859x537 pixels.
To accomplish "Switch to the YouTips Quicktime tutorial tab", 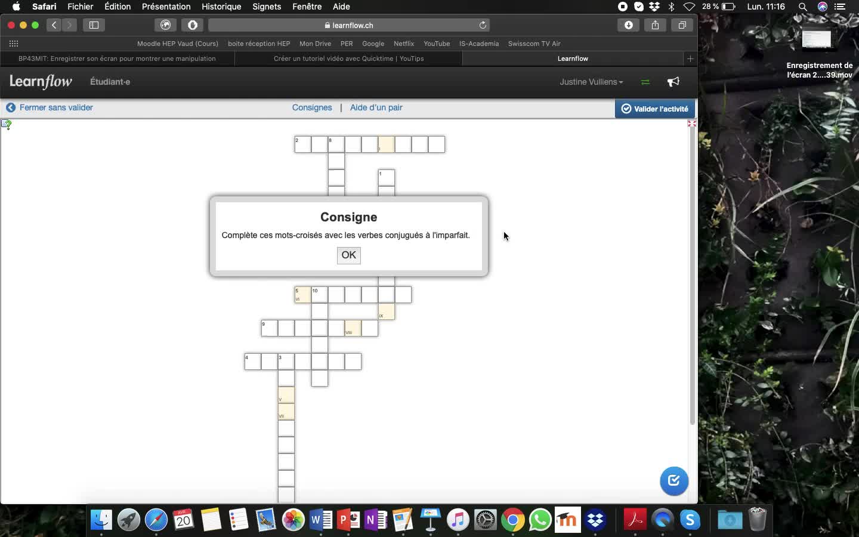I will tap(348, 58).
